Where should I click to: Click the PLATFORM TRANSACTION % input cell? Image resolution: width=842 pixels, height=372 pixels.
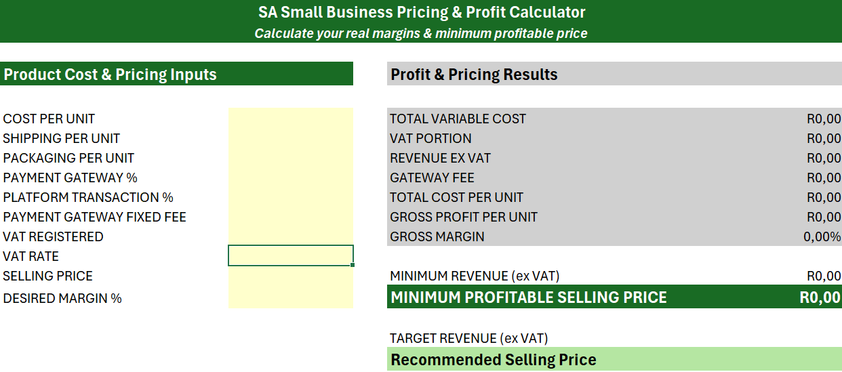pos(291,197)
